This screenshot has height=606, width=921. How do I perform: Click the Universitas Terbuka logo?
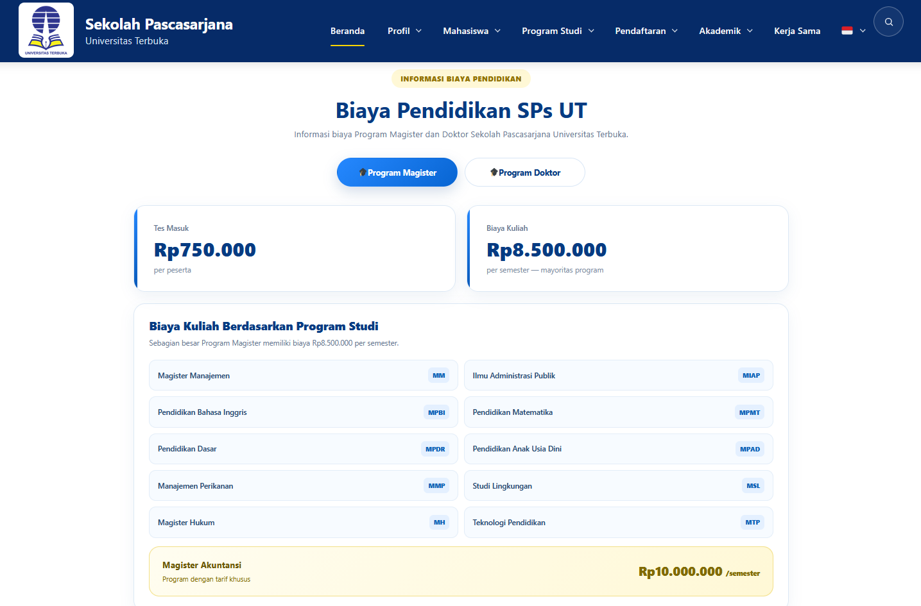click(46, 30)
